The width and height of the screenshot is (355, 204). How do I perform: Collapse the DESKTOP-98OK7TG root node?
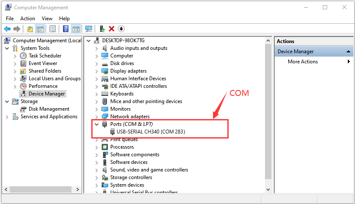pyautogui.click(x=88, y=41)
